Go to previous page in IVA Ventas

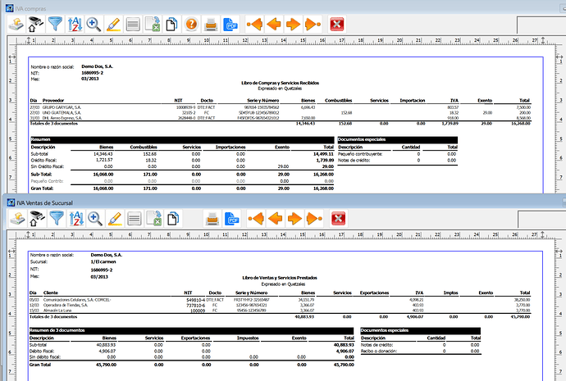pyautogui.click(x=276, y=219)
